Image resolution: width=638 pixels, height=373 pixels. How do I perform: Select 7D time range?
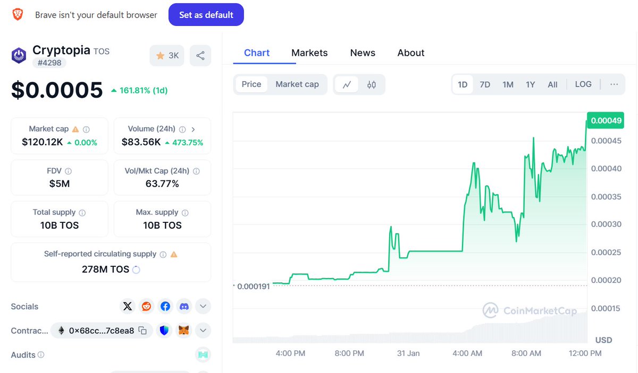tap(485, 84)
